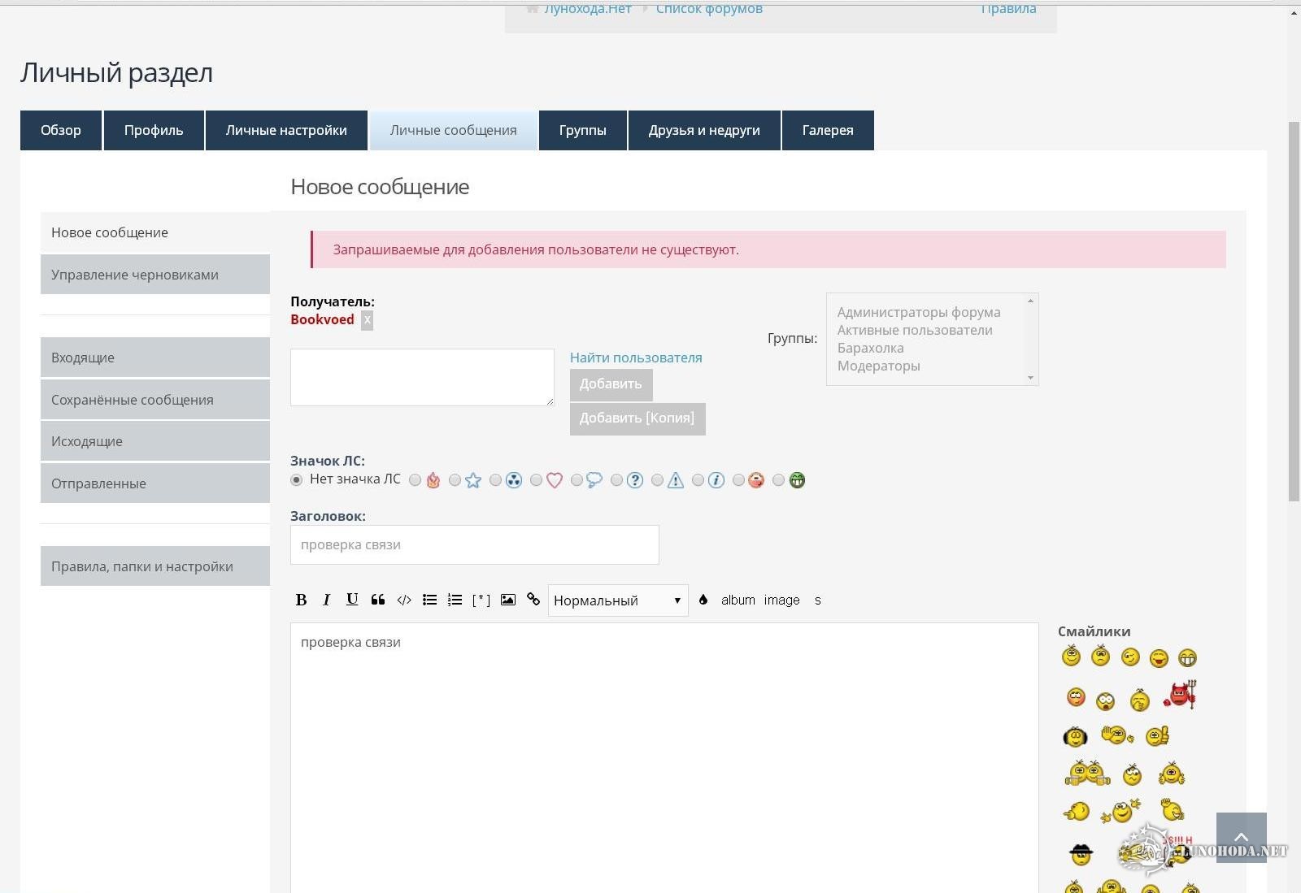Click the "Найти пользователя" link
The image size is (1301, 893).
636,358
